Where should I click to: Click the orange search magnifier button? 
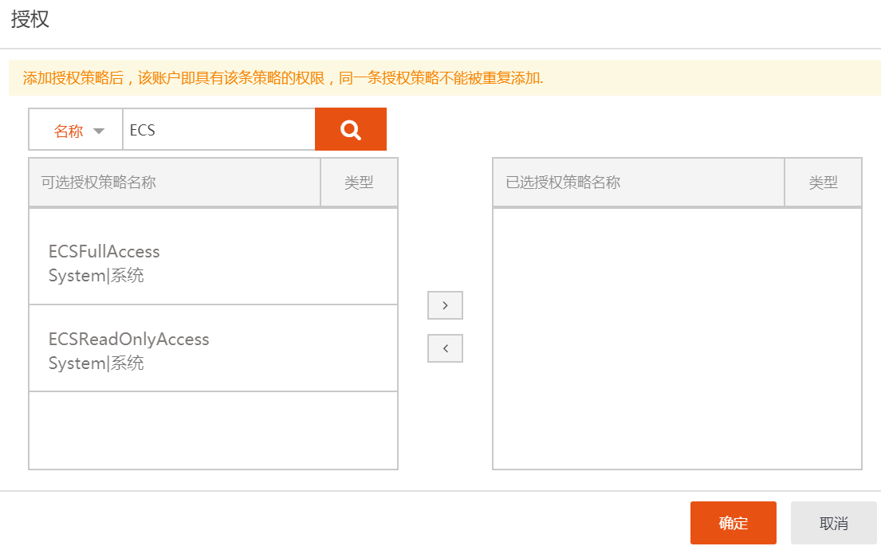[x=351, y=129]
